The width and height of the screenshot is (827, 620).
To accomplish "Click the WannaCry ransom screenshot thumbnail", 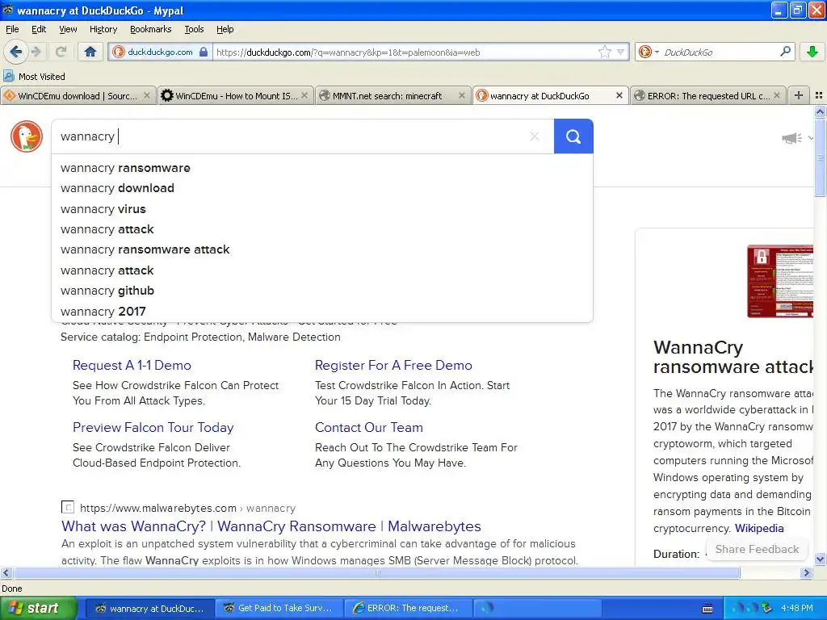I will 780,281.
